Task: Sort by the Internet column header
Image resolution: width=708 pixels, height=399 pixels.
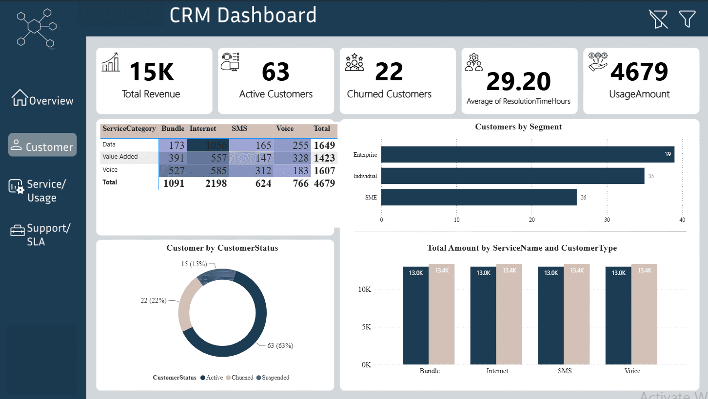Action: [203, 129]
